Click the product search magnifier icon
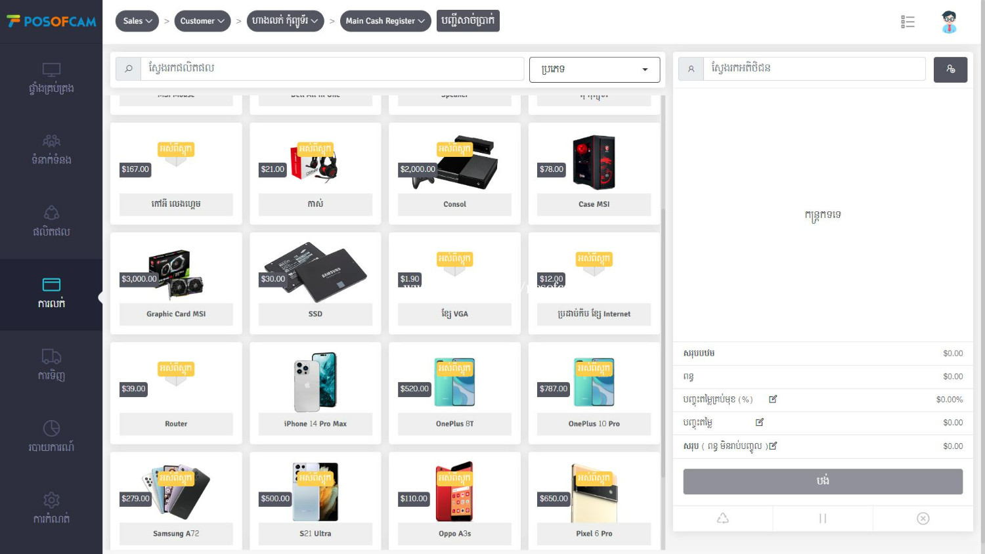 [x=129, y=69]
